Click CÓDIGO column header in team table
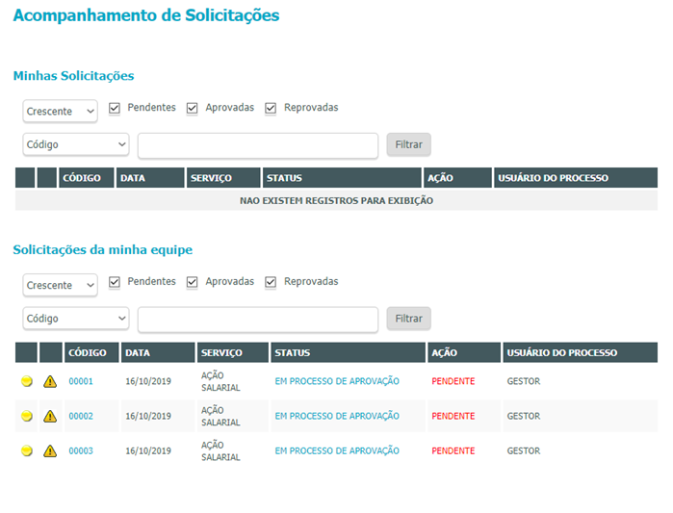This screenshot has height=513, width=673. [x=91, y=352]
